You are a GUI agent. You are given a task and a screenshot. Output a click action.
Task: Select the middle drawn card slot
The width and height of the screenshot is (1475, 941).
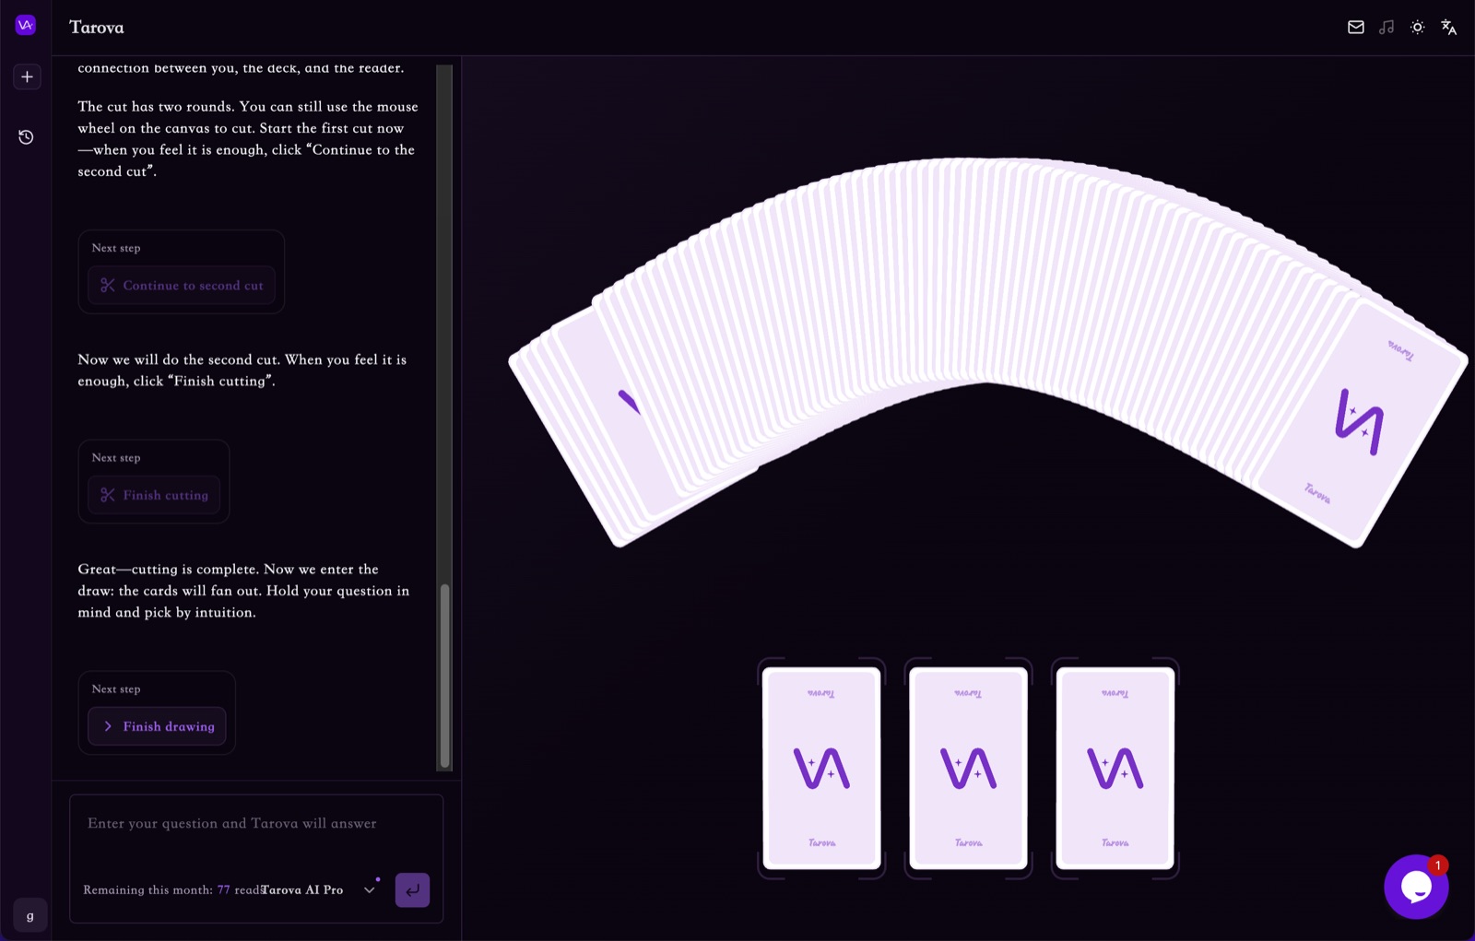(x=968, y=768)
